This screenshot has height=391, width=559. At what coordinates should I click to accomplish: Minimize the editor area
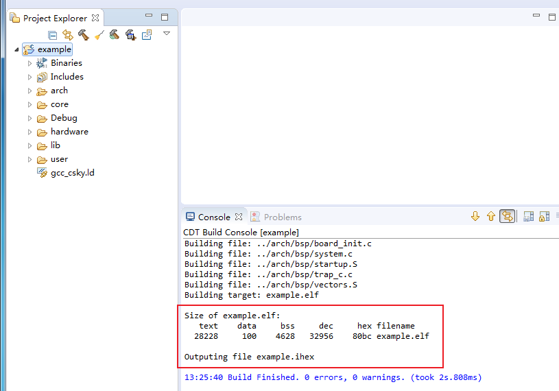click(536, 15)
